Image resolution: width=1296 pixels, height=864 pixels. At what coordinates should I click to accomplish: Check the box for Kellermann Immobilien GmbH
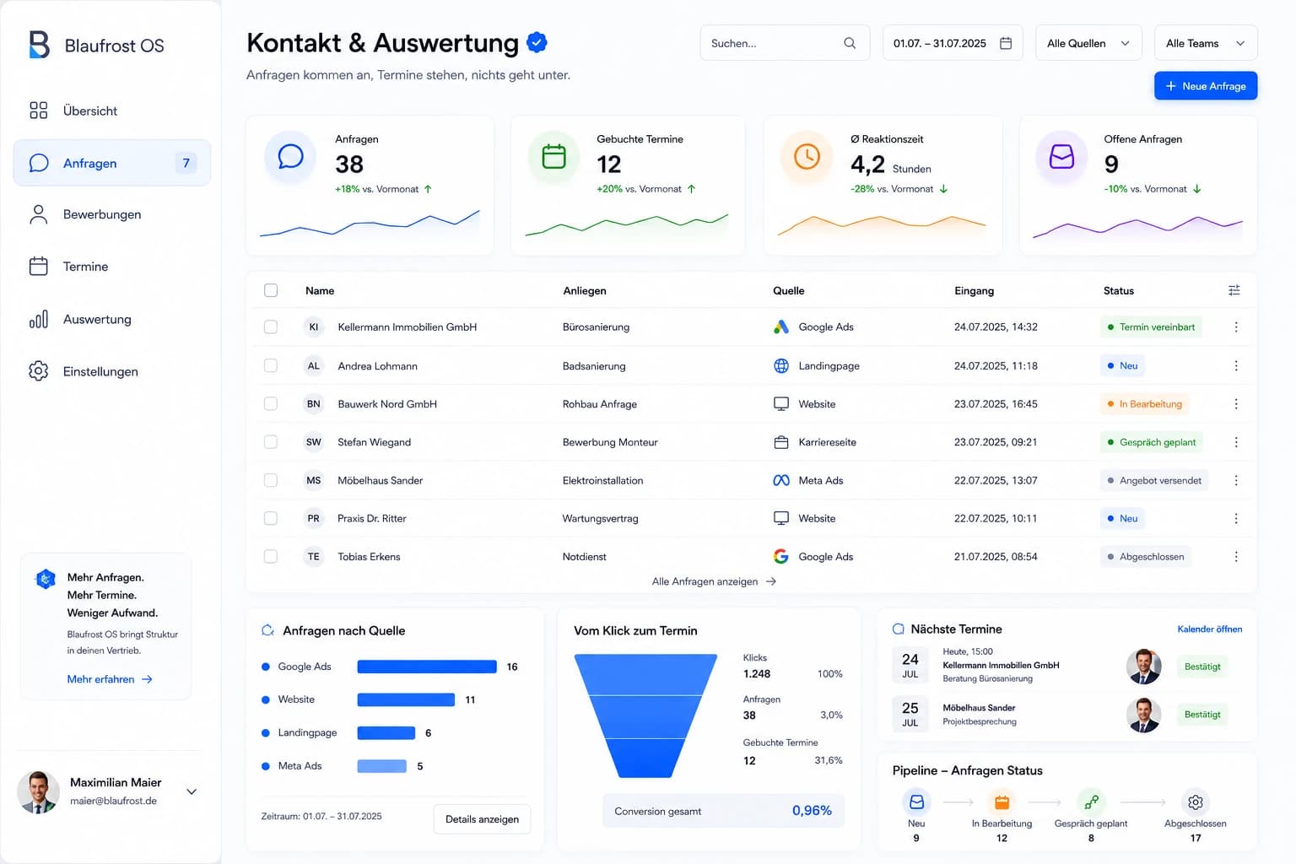coord(271,327)
